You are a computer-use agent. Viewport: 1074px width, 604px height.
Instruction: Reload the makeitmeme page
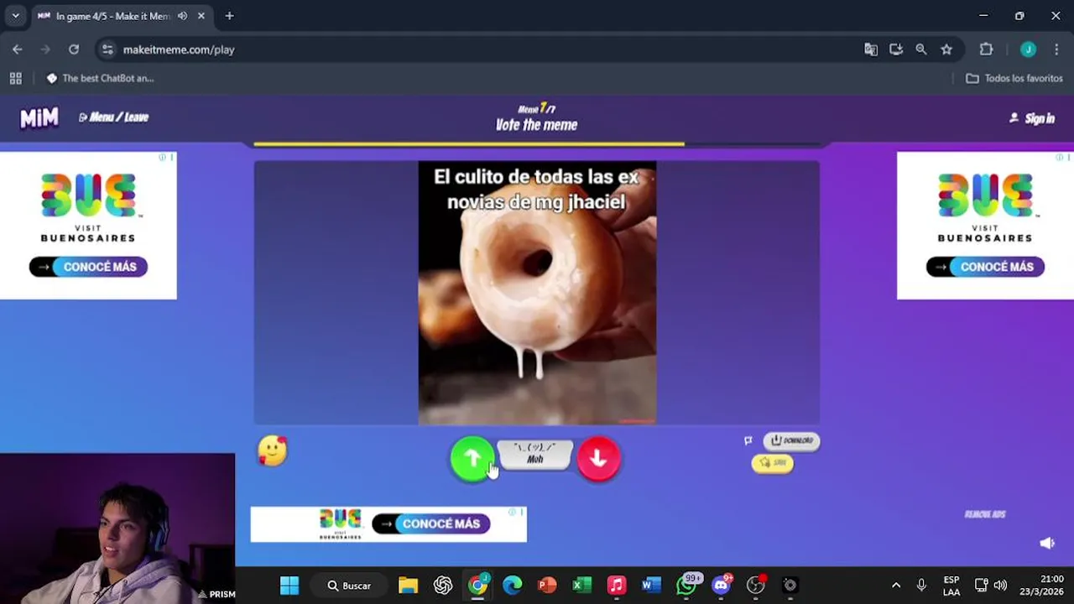[x=74, y=49]
